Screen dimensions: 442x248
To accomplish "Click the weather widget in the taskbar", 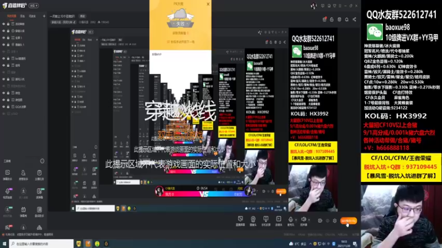I will click(x=298, y=244).
